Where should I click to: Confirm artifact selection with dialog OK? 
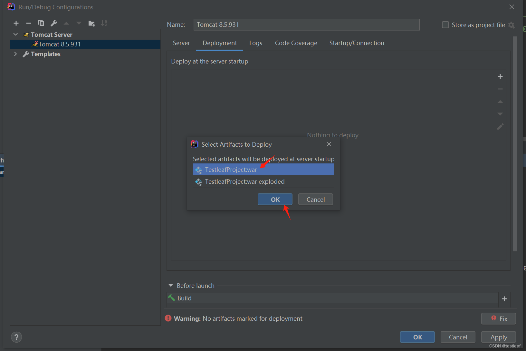(x=275, y=200)
